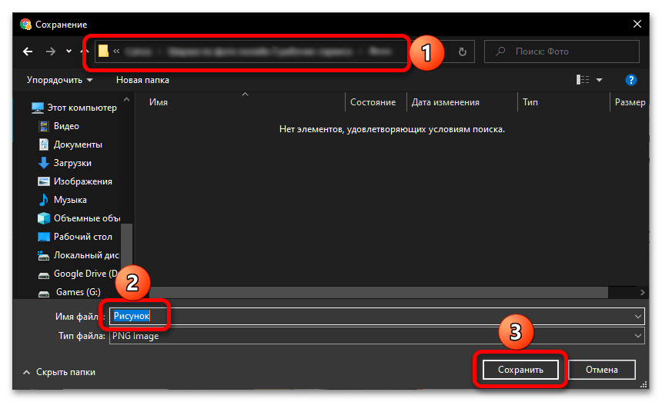
Task: Click the horizontal scrollbar right arrow
Action: pyautogui.click(x=642, y=292)
